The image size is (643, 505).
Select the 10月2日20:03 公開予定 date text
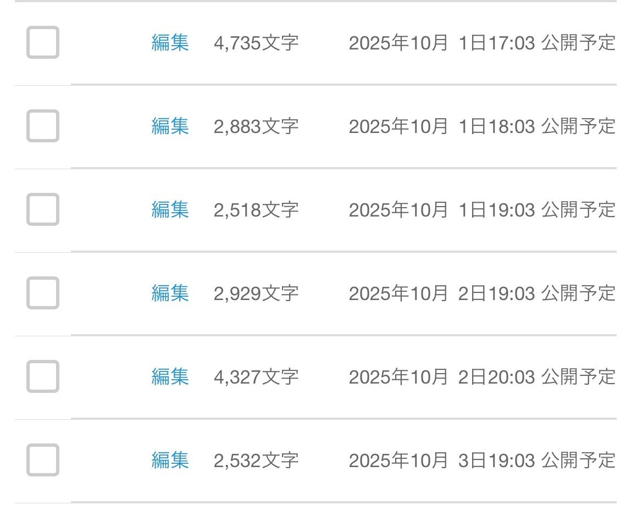point(482,377)
